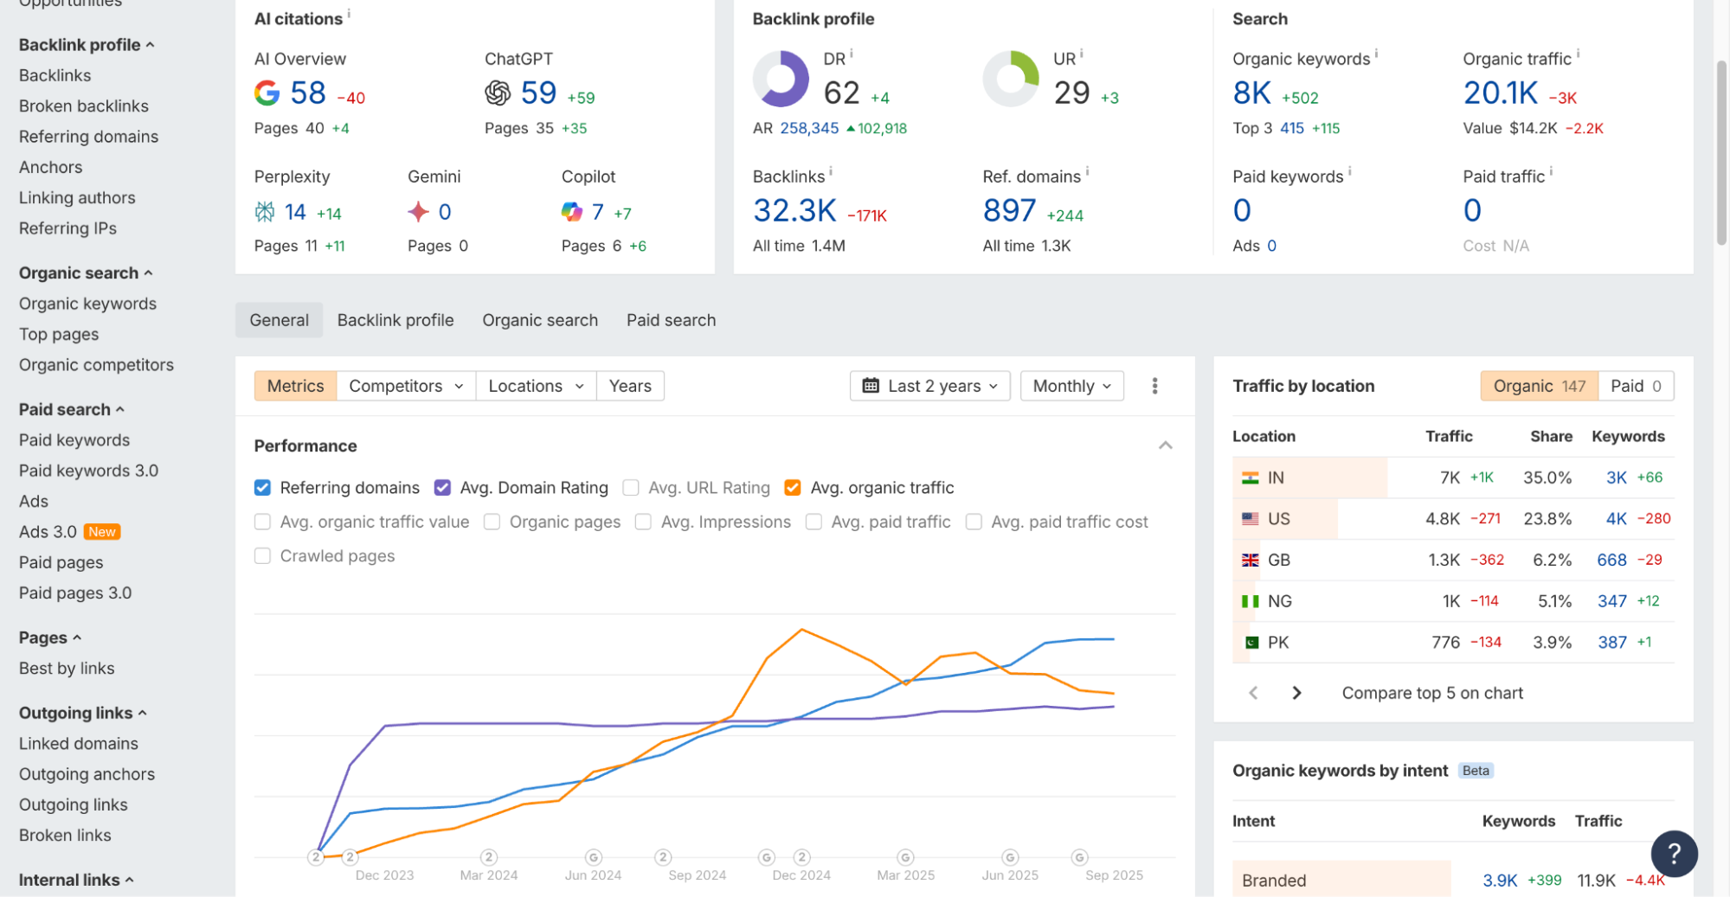Screen dimensions: 1730x897
Task: Click the calendar icon in date range picker
Action: (871, 386)
